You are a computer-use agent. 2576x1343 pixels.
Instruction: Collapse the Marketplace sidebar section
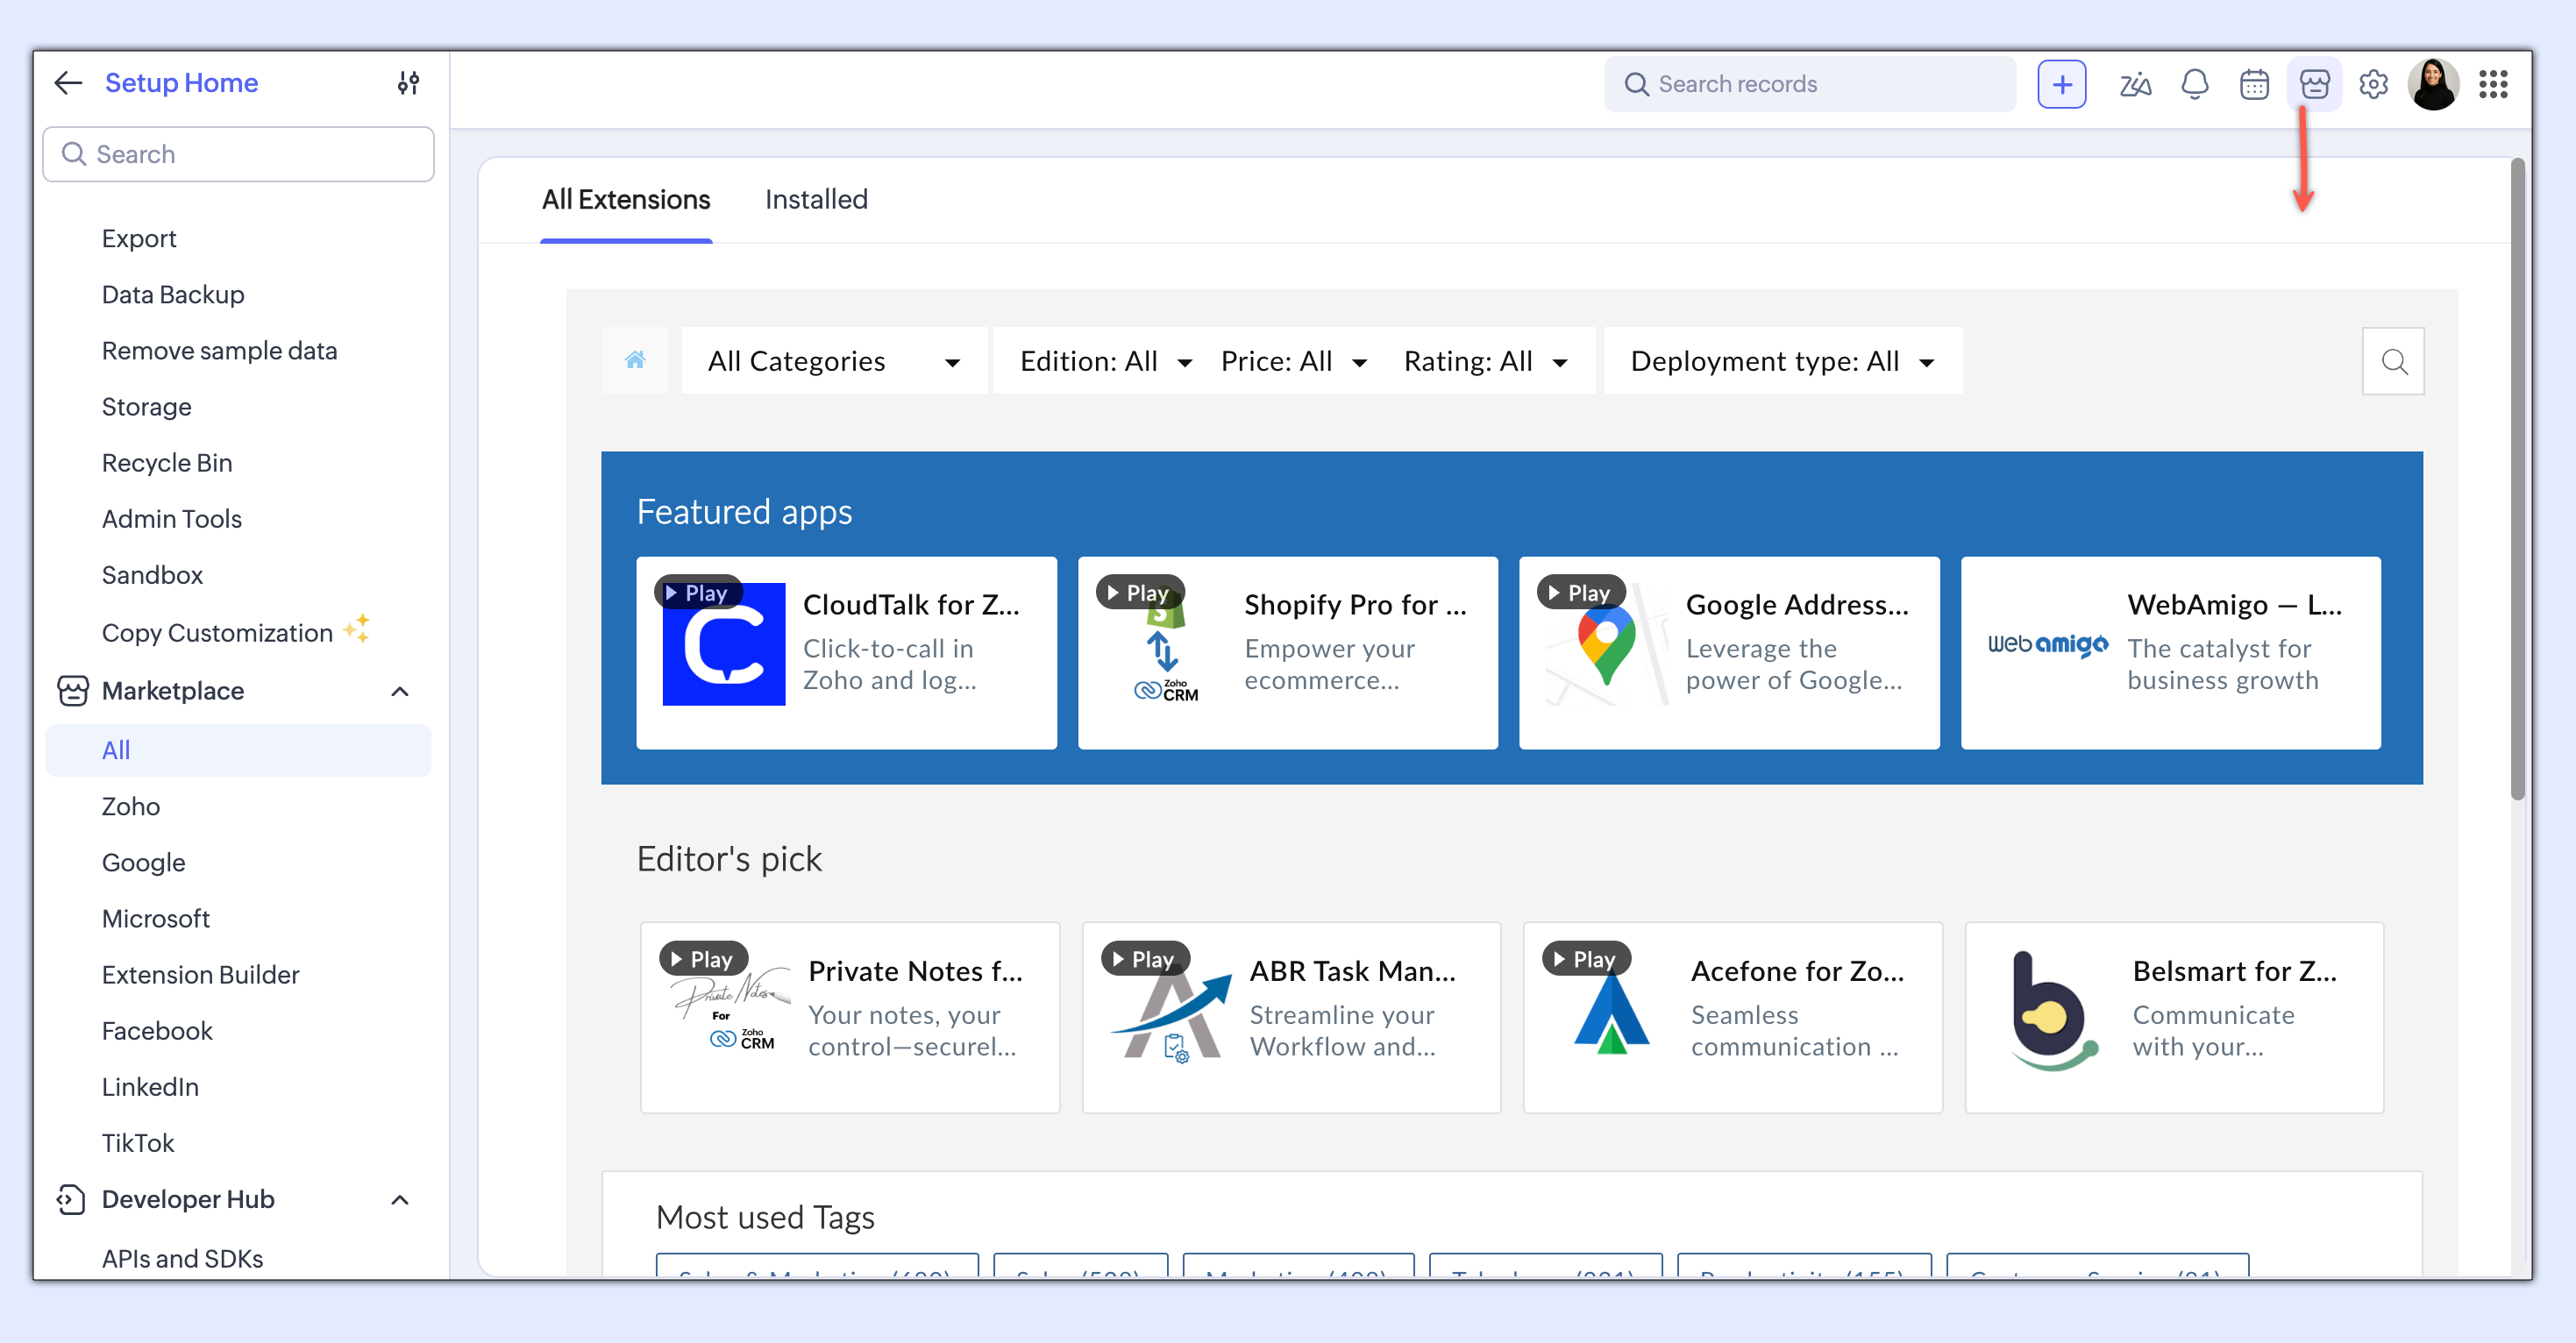(x=400, y=691)
